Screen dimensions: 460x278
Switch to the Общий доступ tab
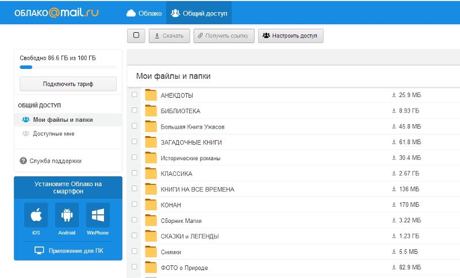(199, 13)
